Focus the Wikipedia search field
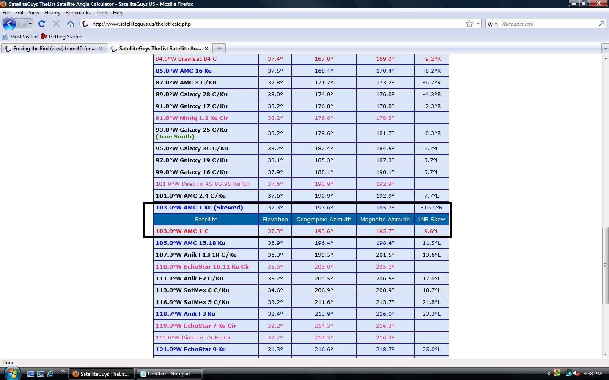Image resolution: width=609 pixels, height=380 pixels. (548, 24)
